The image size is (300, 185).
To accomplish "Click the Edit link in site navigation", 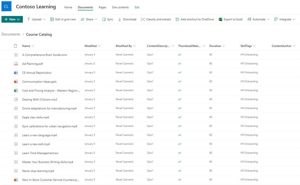I will point(137,7).
